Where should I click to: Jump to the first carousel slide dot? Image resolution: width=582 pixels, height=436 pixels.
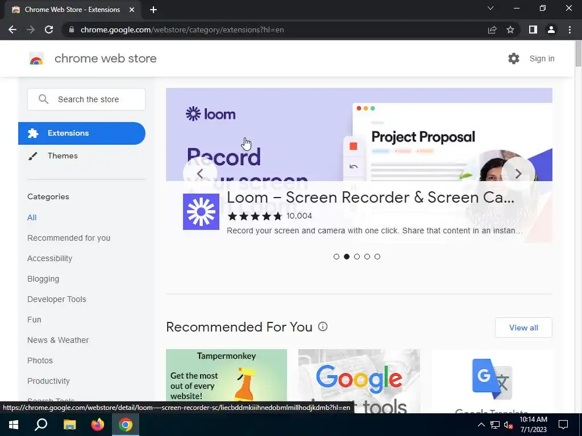click(x=336, y=257)
